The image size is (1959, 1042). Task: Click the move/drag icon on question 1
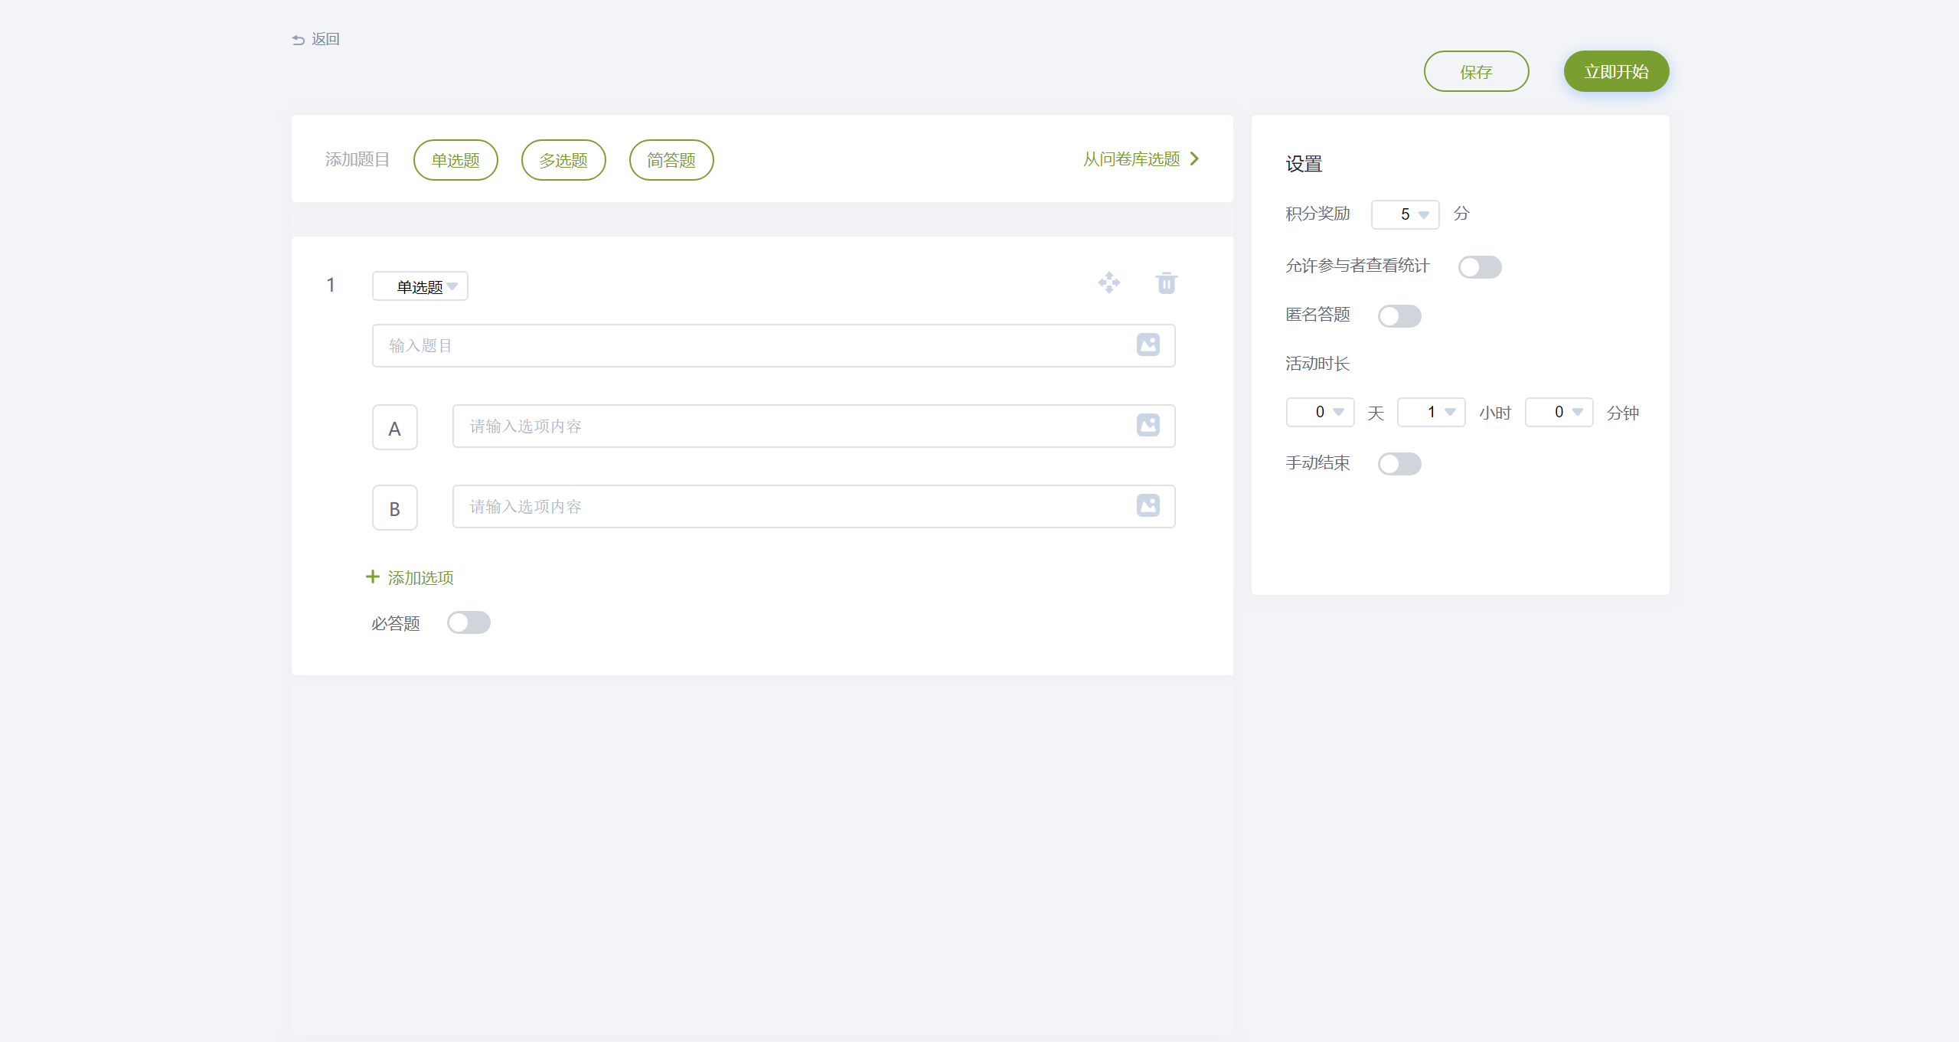pos(1108,283)
